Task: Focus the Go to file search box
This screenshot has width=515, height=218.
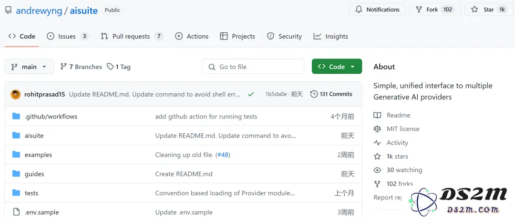Action: (253, 67)
